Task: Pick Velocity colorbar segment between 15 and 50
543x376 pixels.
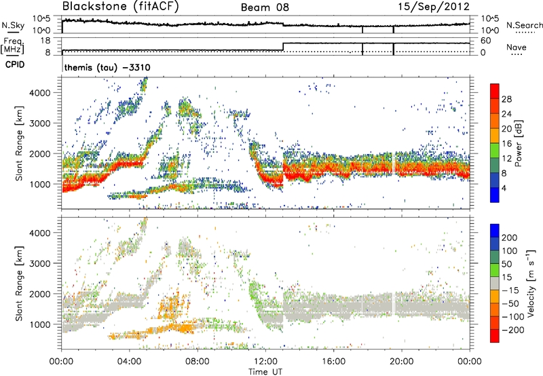Action: pyautogui.click(x=495, y=270)
